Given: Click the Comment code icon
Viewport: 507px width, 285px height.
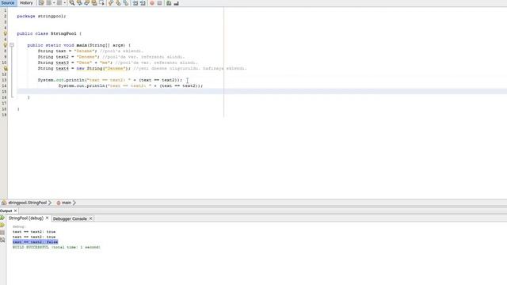Looking at the screenshot, I should pos(169,3).
